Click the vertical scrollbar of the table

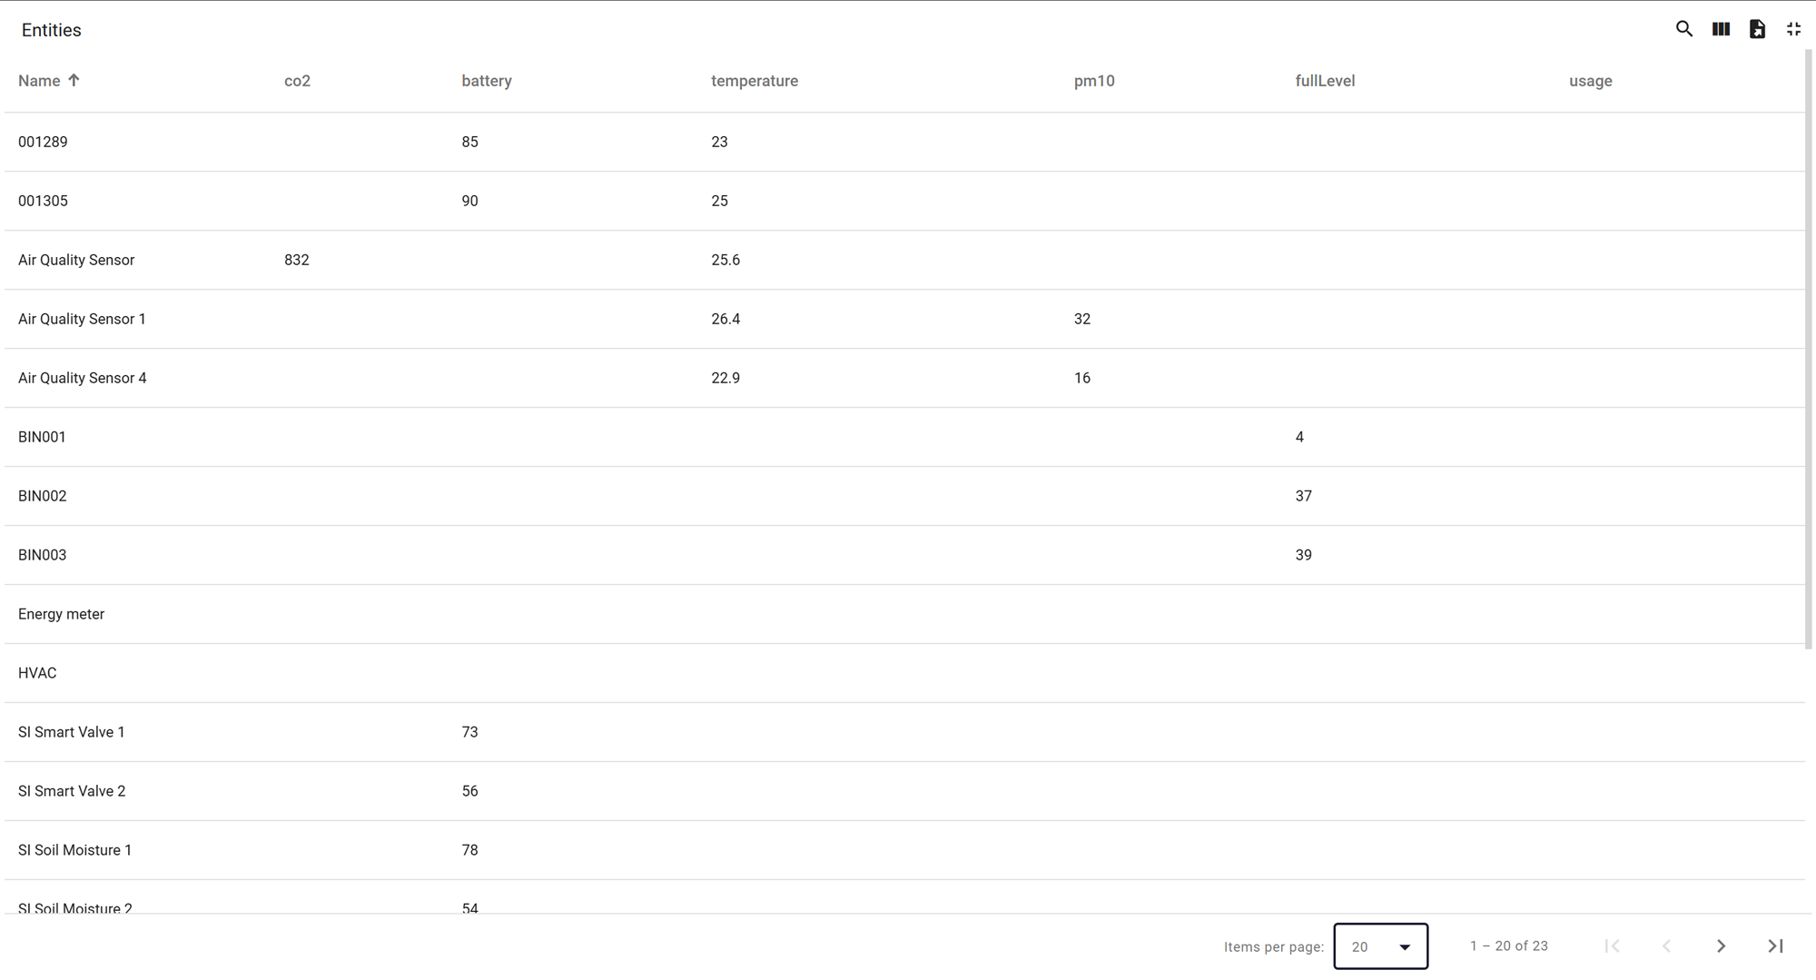click(x=1808, y=363)
